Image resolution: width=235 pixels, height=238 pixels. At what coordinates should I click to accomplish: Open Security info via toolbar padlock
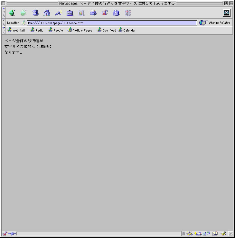click(x=105, y=13)
